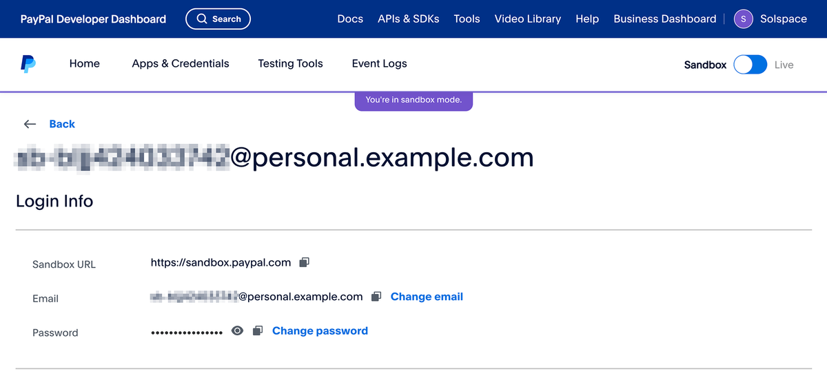The height and width of the screenshot is (380, 827).
Task: Open the Apps & Credentials tab
Action: click(x=181, y=63)
